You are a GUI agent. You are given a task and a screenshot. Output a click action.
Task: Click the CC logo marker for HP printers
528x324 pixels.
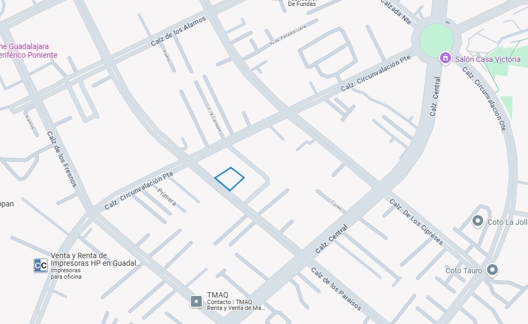(41, 265)
